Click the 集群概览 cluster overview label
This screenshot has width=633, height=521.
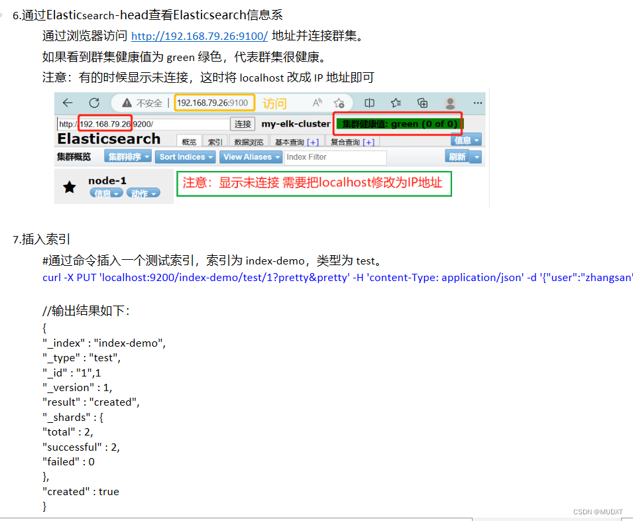coord(74,156)
